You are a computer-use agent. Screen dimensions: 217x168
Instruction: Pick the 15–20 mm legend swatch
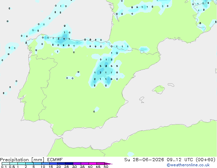click(x=53, y=164)
